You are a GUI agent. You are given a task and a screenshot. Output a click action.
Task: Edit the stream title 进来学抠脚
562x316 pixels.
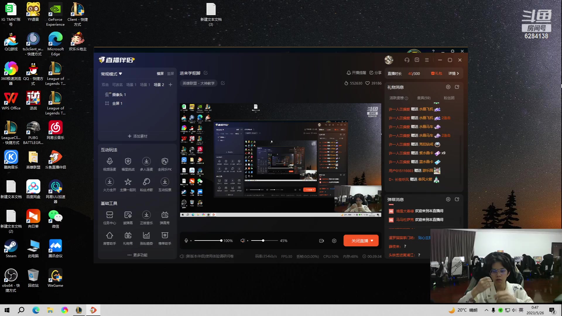(205, 73)
